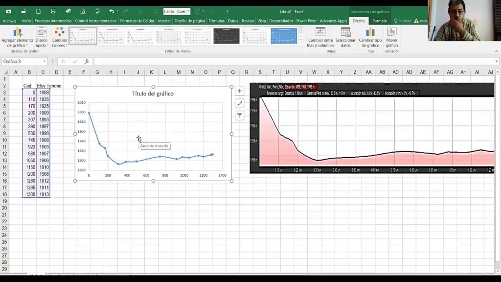501x282 pixels.
Task: Click vertical scrollbar up arrow
Action: tap(498, 72)
